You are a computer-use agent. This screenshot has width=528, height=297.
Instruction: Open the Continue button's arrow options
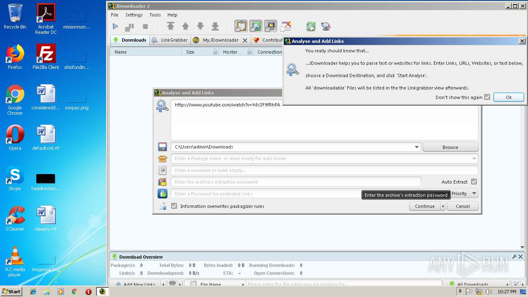(443, 206)
